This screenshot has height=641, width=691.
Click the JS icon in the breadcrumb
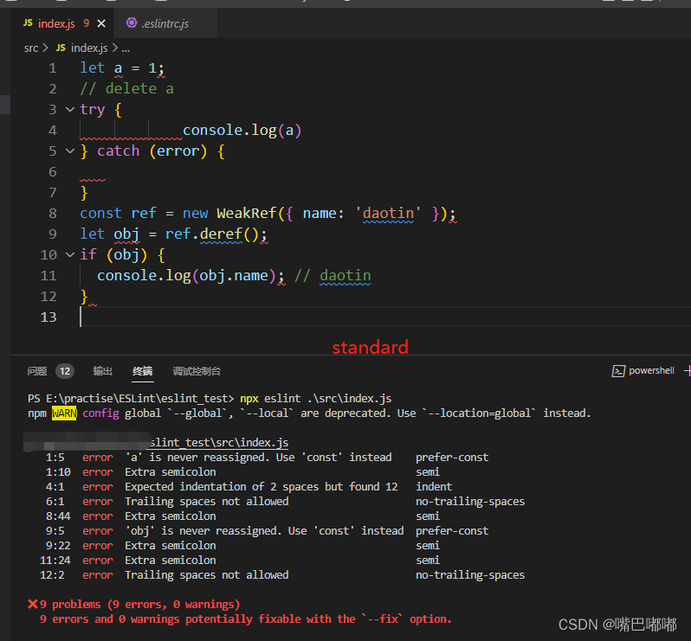(61, 48)
